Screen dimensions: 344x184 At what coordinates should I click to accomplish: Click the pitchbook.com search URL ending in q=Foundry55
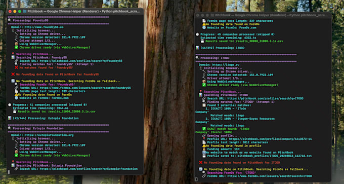81,61
